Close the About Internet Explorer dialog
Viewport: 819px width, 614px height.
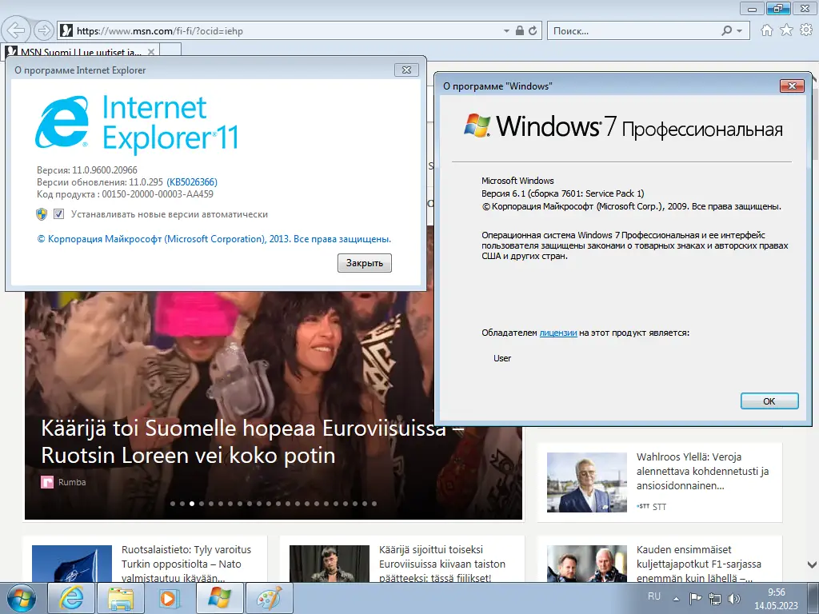(x=406, y=70)
